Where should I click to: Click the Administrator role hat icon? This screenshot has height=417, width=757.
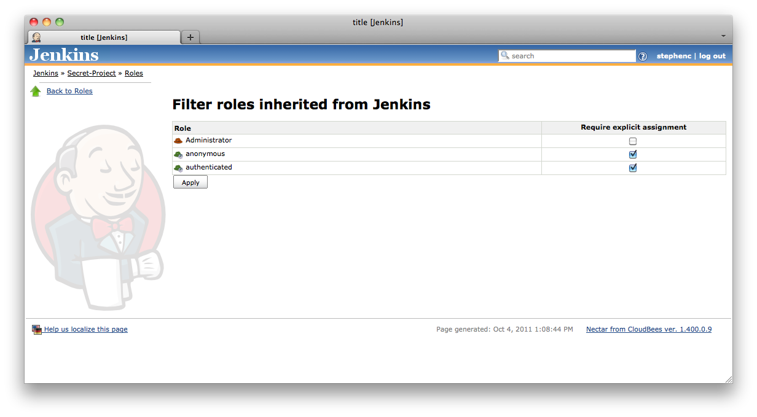[x=178, y=141]
